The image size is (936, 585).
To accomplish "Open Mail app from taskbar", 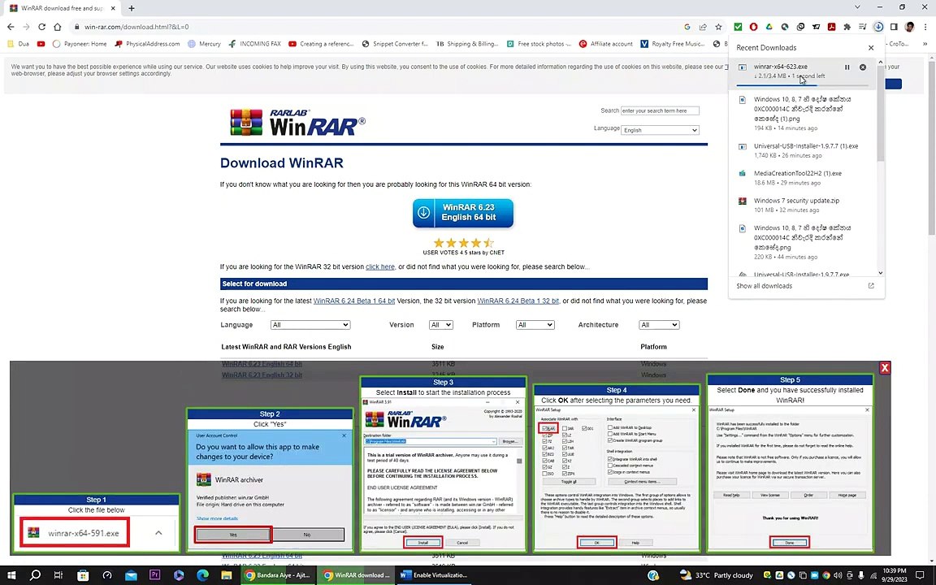I will (131, 575).
